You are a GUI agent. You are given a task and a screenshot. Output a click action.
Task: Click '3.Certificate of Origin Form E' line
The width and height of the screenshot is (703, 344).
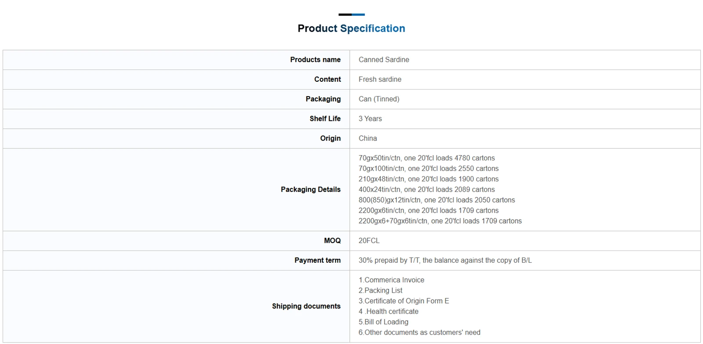click(404, 301)
